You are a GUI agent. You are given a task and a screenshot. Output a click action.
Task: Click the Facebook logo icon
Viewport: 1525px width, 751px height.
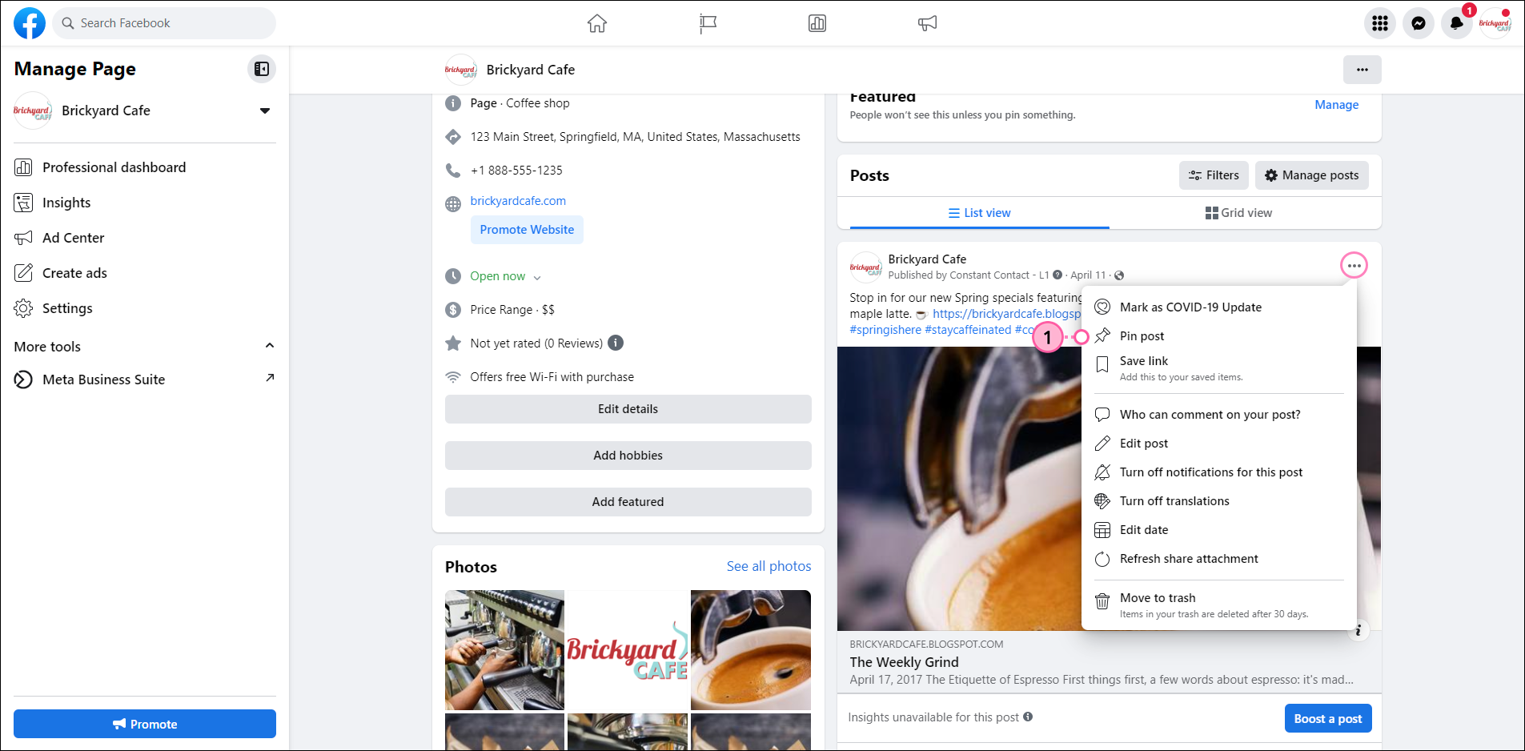30,23
